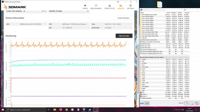Select the VR MOS temperature row
Image resolution: width=200 pixels, height=112 pixels.
165,63
